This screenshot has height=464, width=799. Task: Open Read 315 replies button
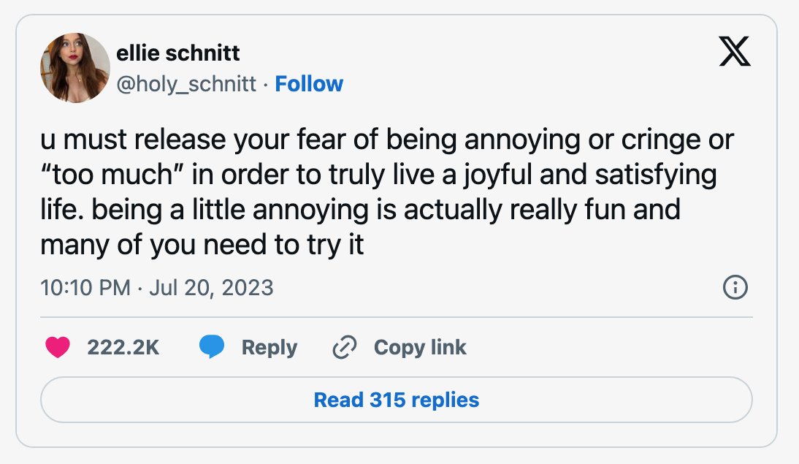[397, 400]
